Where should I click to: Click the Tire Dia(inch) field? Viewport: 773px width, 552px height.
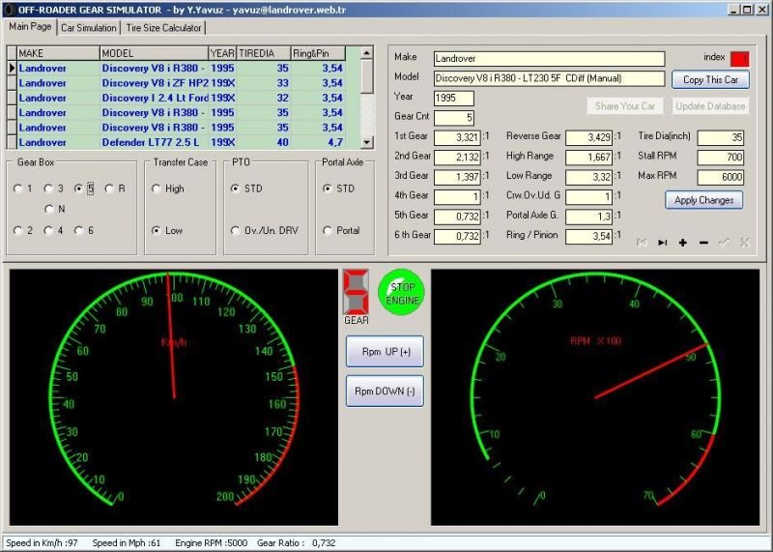(x=721, y=137)
